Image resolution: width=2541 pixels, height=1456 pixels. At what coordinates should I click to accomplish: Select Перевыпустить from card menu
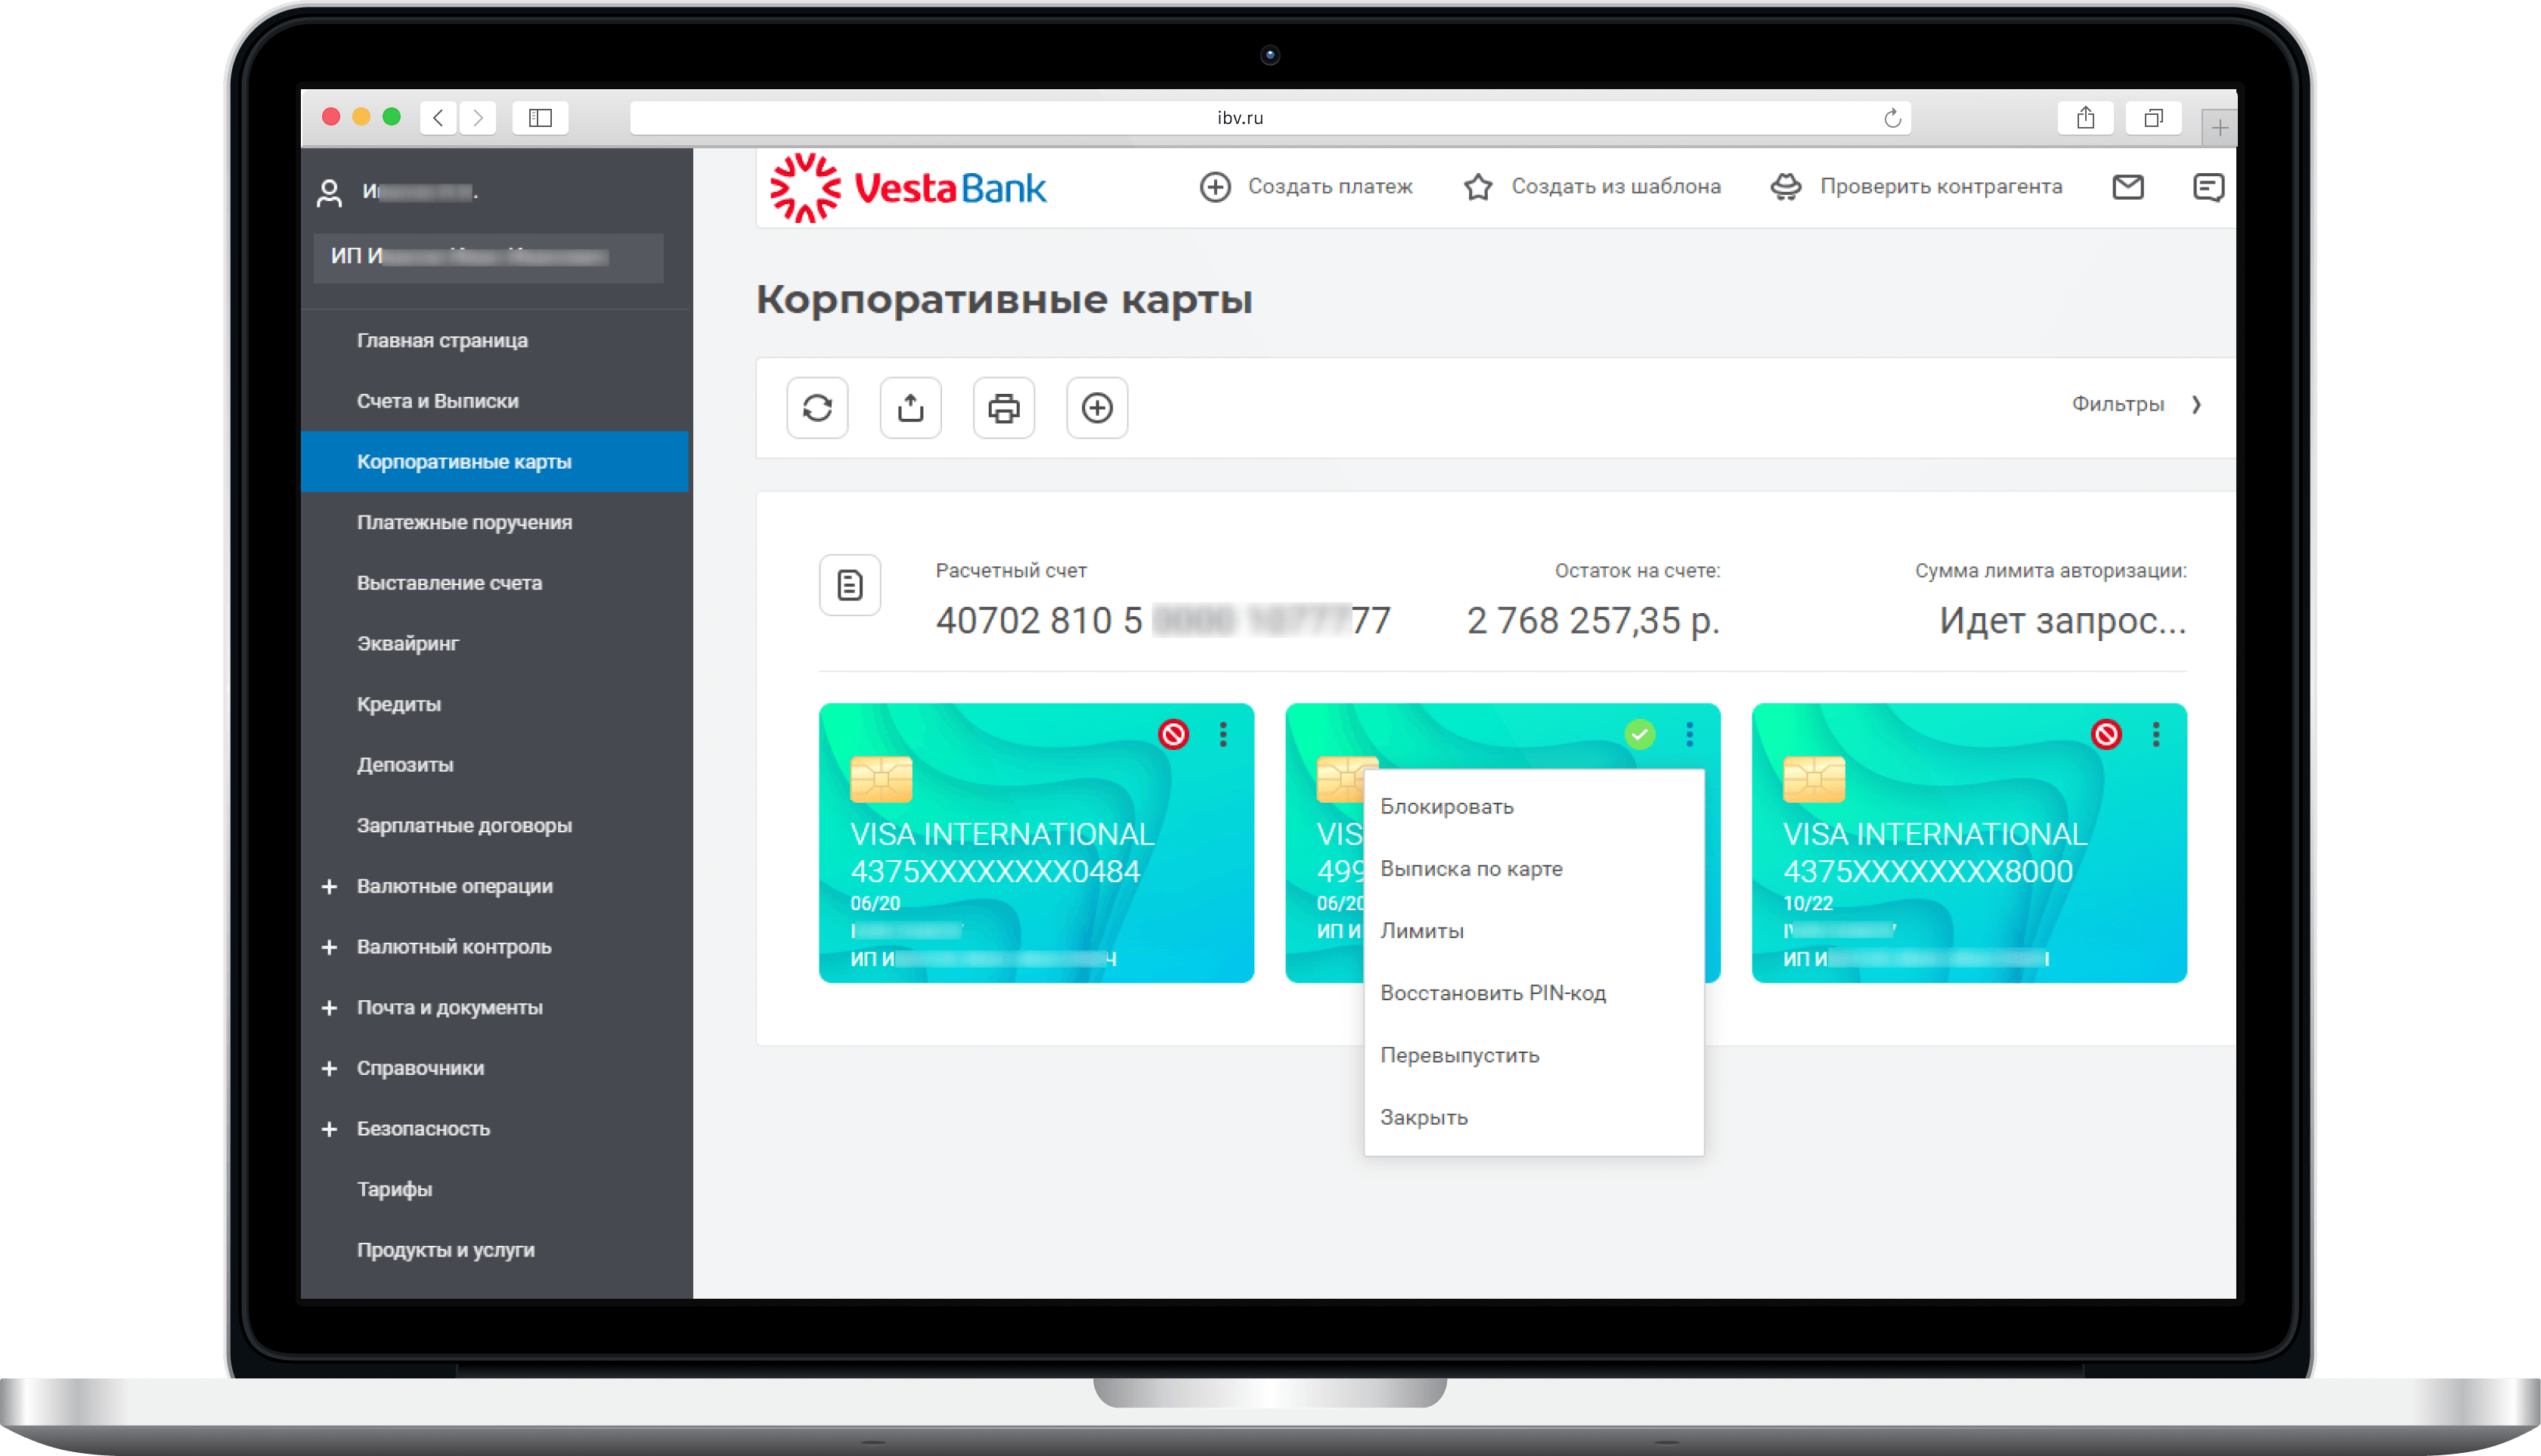click(x=1533, y=1056)
